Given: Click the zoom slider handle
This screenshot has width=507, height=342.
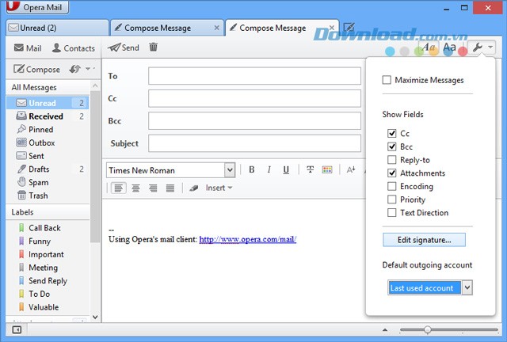Looking at the screenshot, I should (x=428, y=329).
